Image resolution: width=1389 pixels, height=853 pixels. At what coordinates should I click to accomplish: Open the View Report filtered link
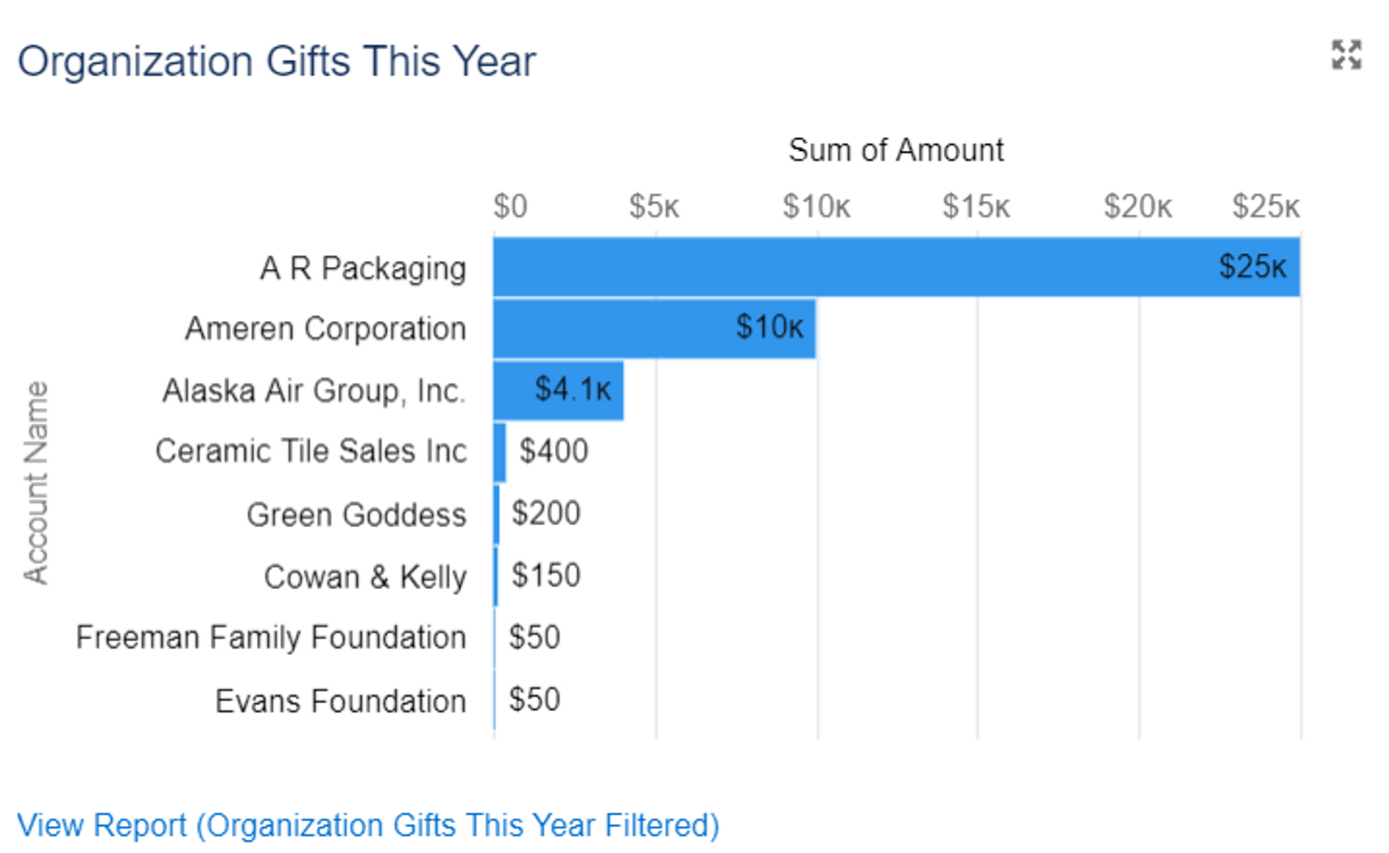click(367, 825)
